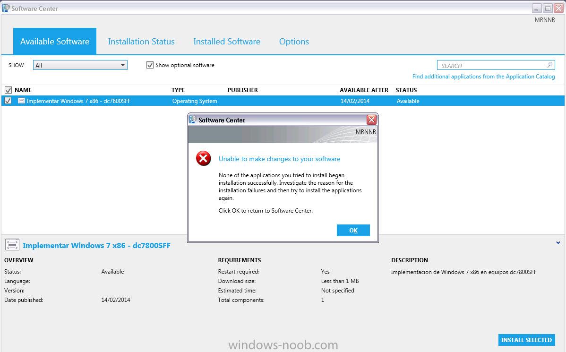The height and width of the screenshot is (352, 566).
Task: Click 'Less than 1 MB' download size value
Action: 340,281
